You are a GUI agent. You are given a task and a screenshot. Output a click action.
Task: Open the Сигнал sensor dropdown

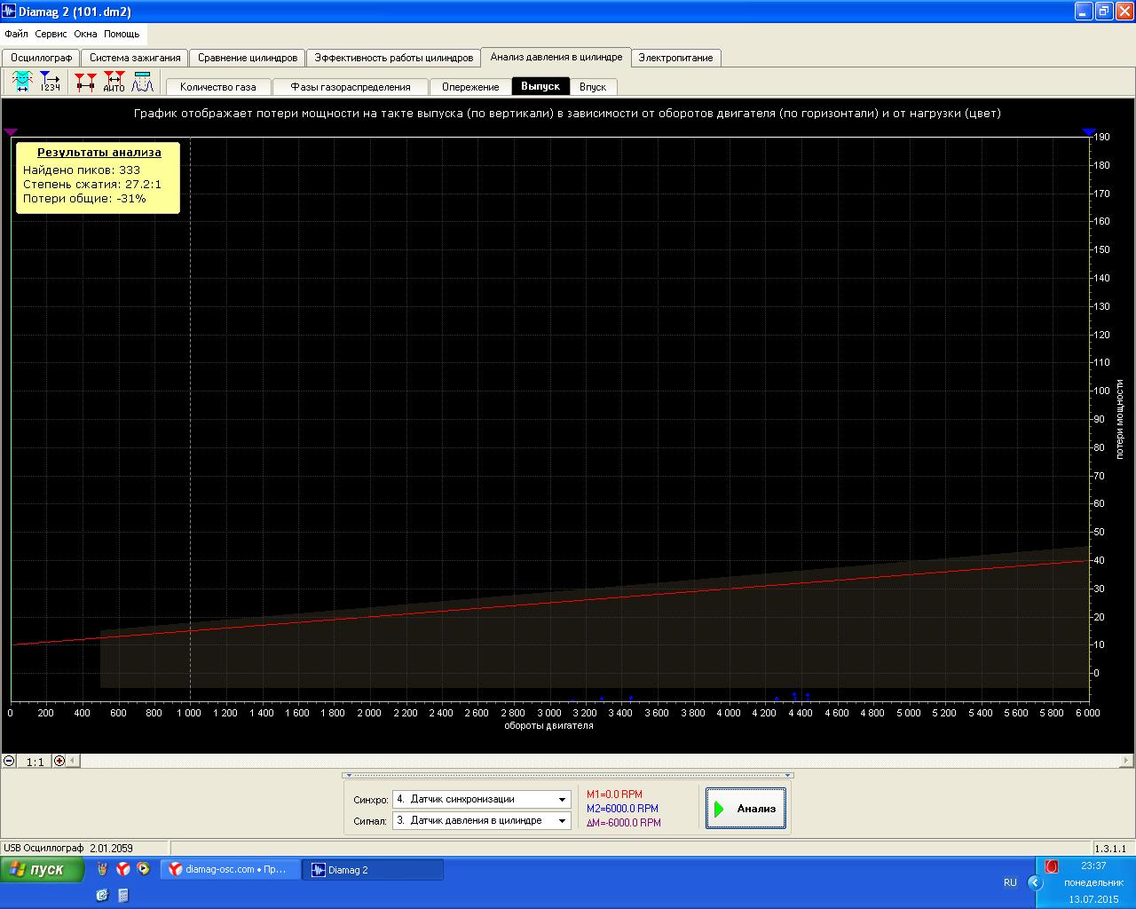[482, 820]
